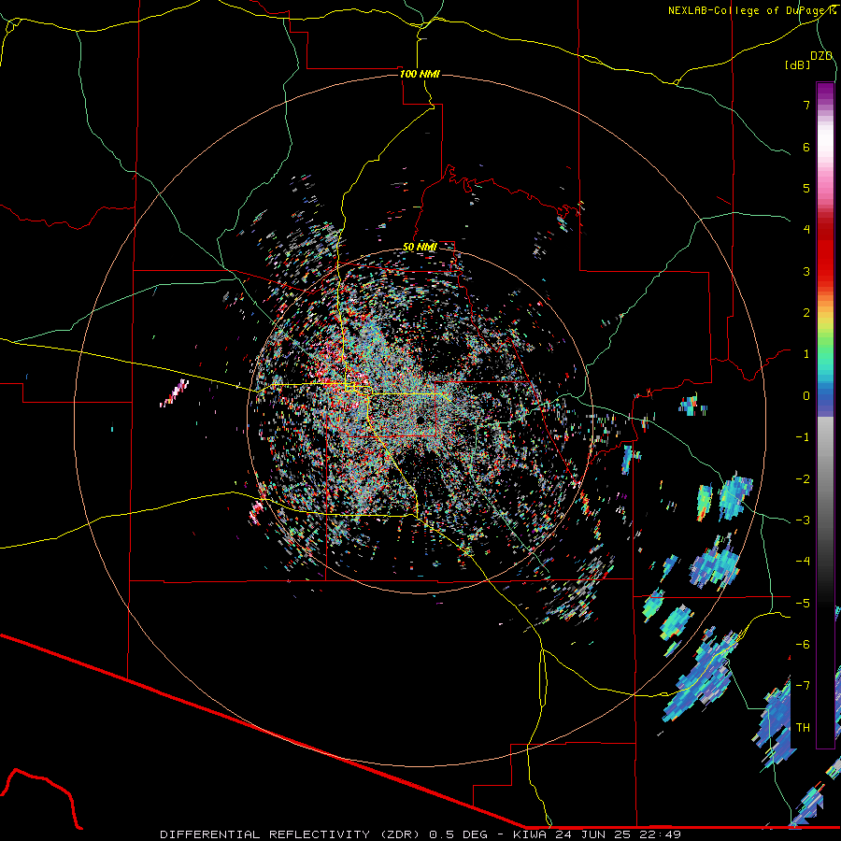Click the 1 dB value on the scale
The width and height of the screenshot is (841, 841).
(x=806, y=354)
